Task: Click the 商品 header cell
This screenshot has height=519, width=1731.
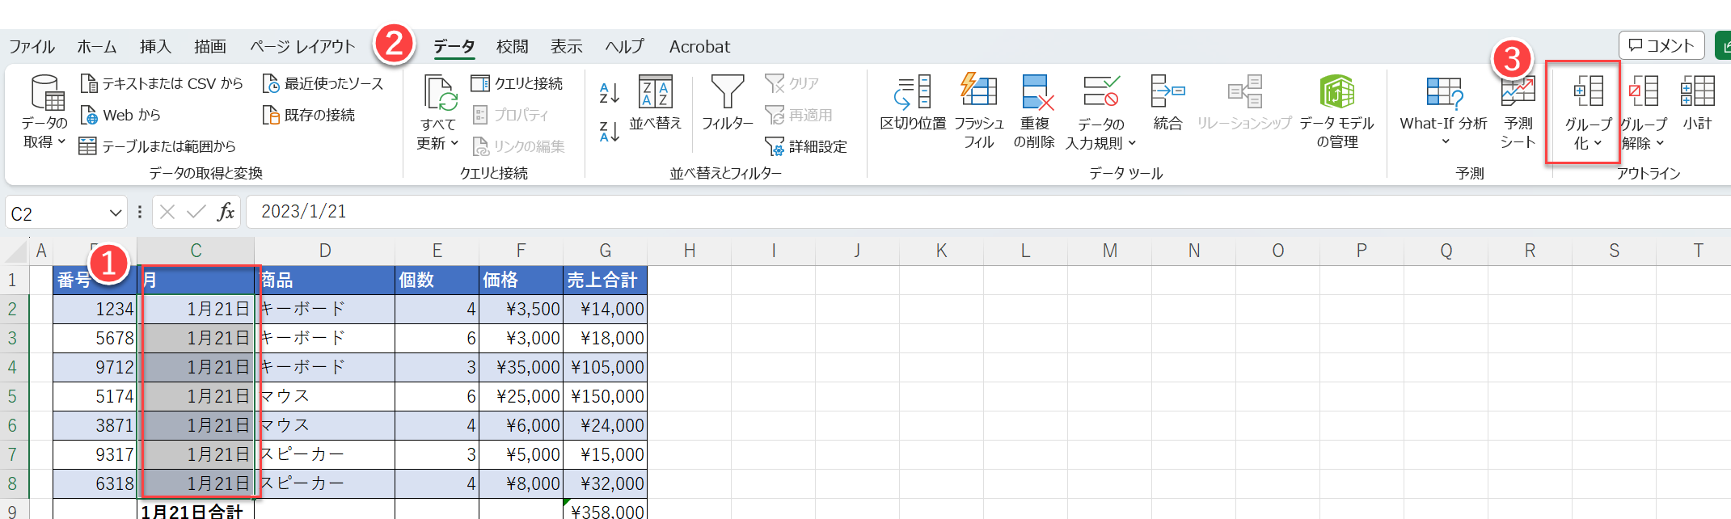Action: pyautogui.click(x=325, y=280)
